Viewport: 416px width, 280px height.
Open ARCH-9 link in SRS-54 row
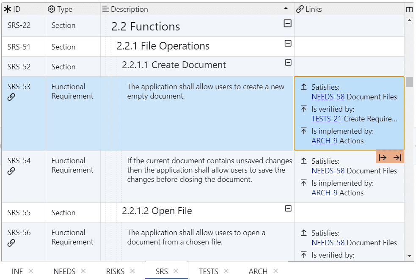click(324, 193)
